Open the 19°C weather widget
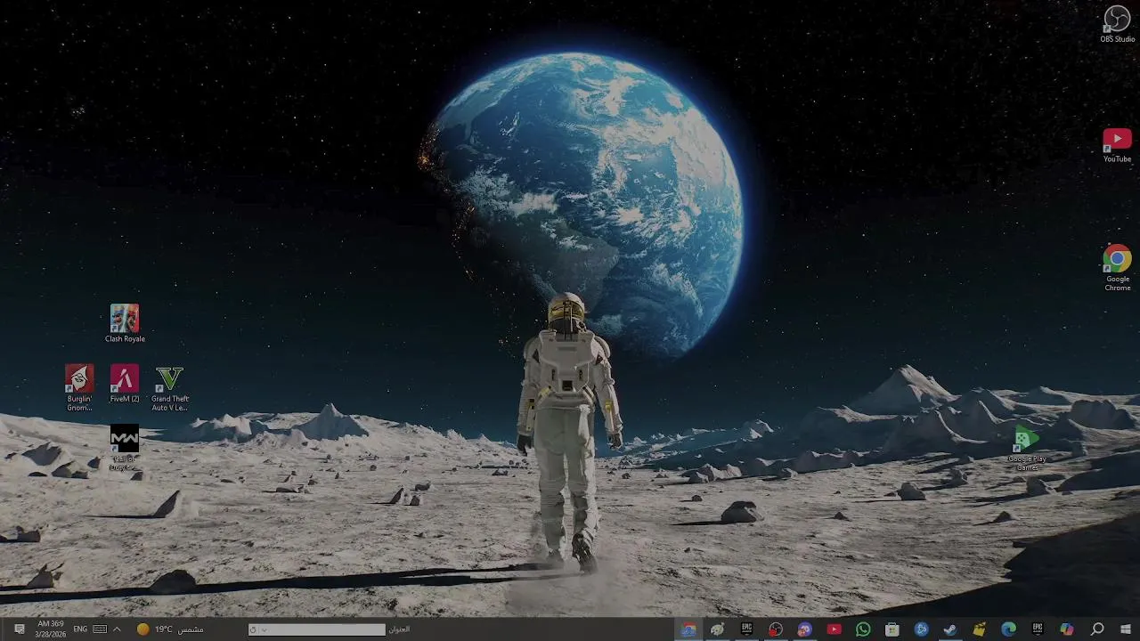 pyautogui.click(x=170, y=629)
